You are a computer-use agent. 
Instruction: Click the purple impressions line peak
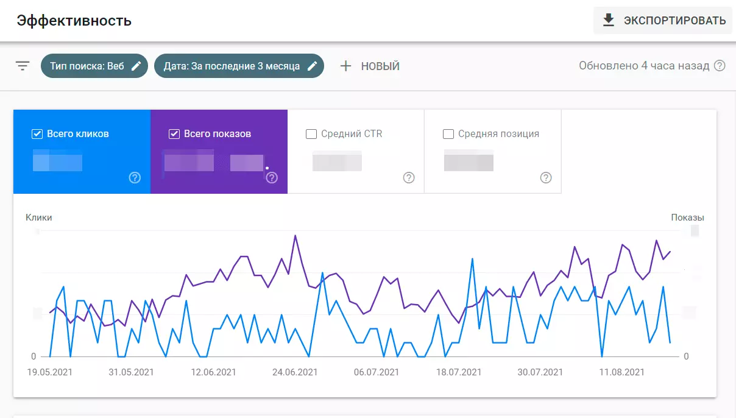295,236
